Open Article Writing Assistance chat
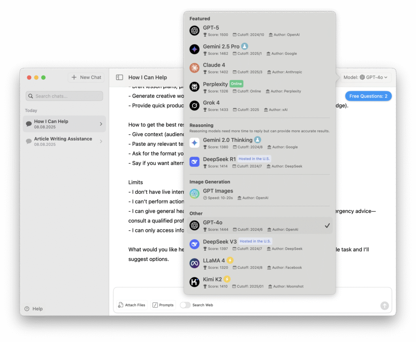The image size is (416, 342). point(64,141)
